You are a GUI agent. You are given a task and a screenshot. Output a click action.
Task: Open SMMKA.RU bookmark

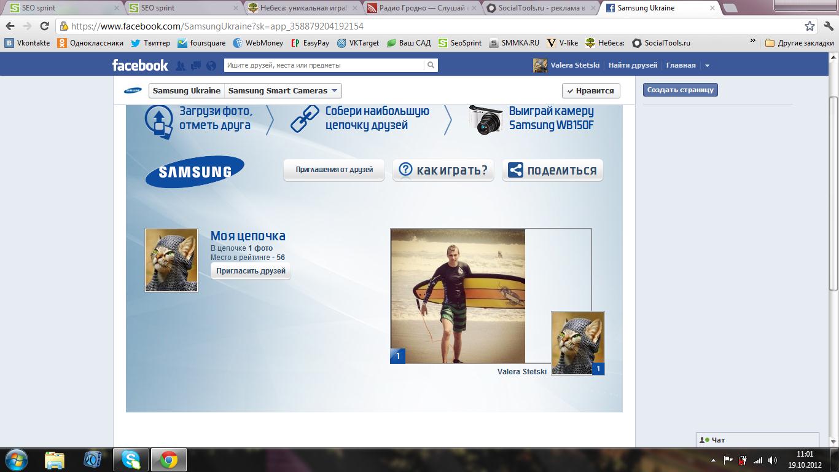(x=514, y=43)
